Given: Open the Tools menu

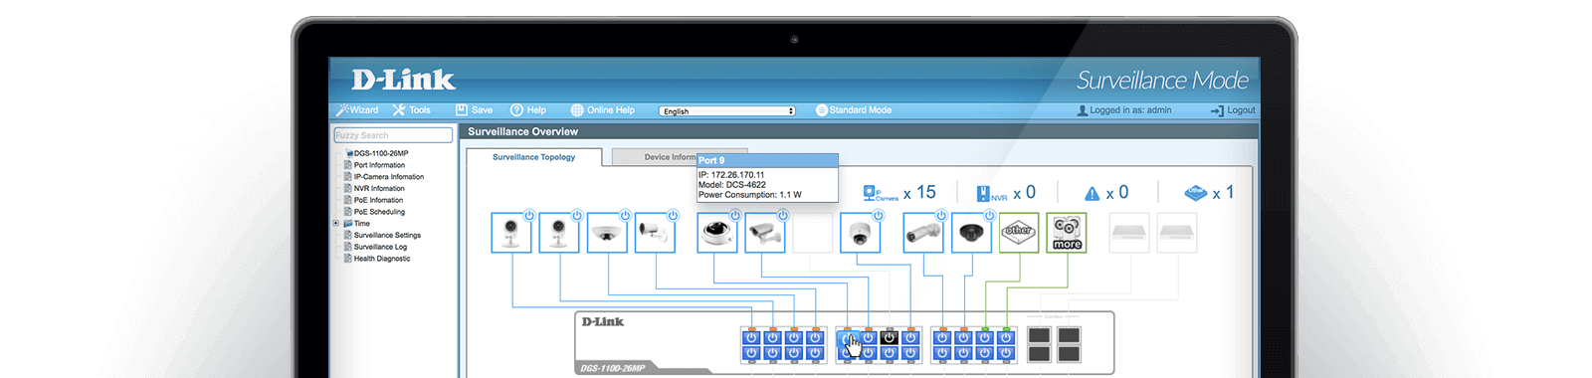Looking at the screenshot, I should (412, 110).
